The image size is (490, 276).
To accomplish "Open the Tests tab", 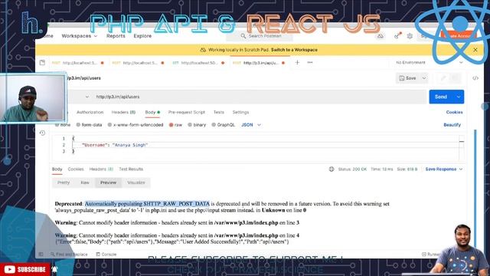I will point(219,112).
